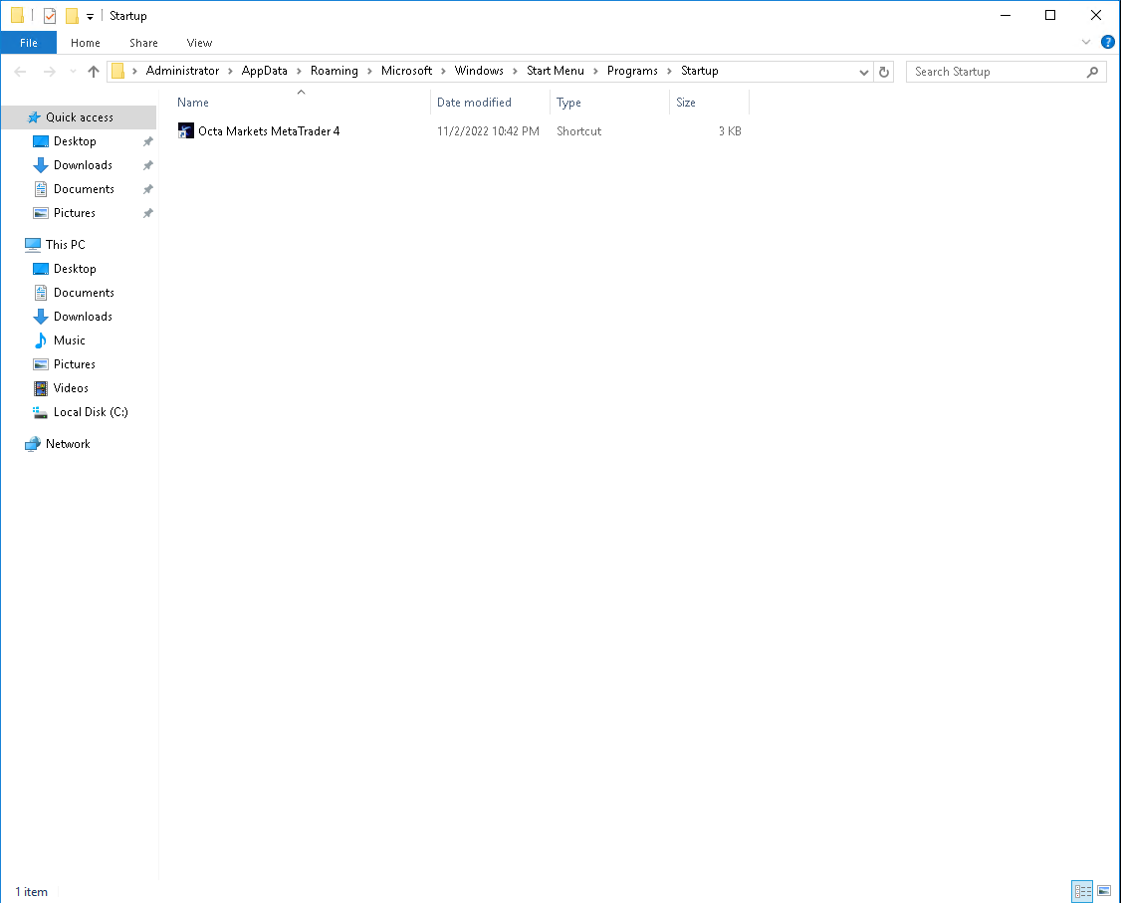The width and height of the screenshot is (1121, 903).
Task: Select Music folder in navigation pane
Action: 69,340
